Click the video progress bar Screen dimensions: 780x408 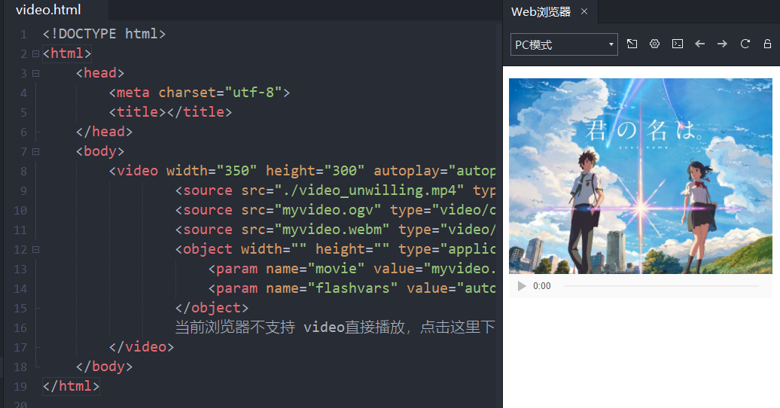click(x=661, y=286)
